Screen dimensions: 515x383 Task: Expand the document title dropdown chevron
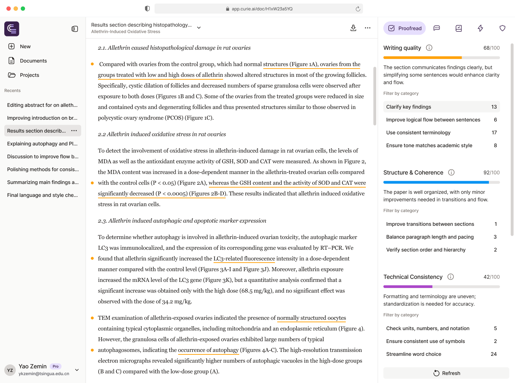[x=199, y=28]
